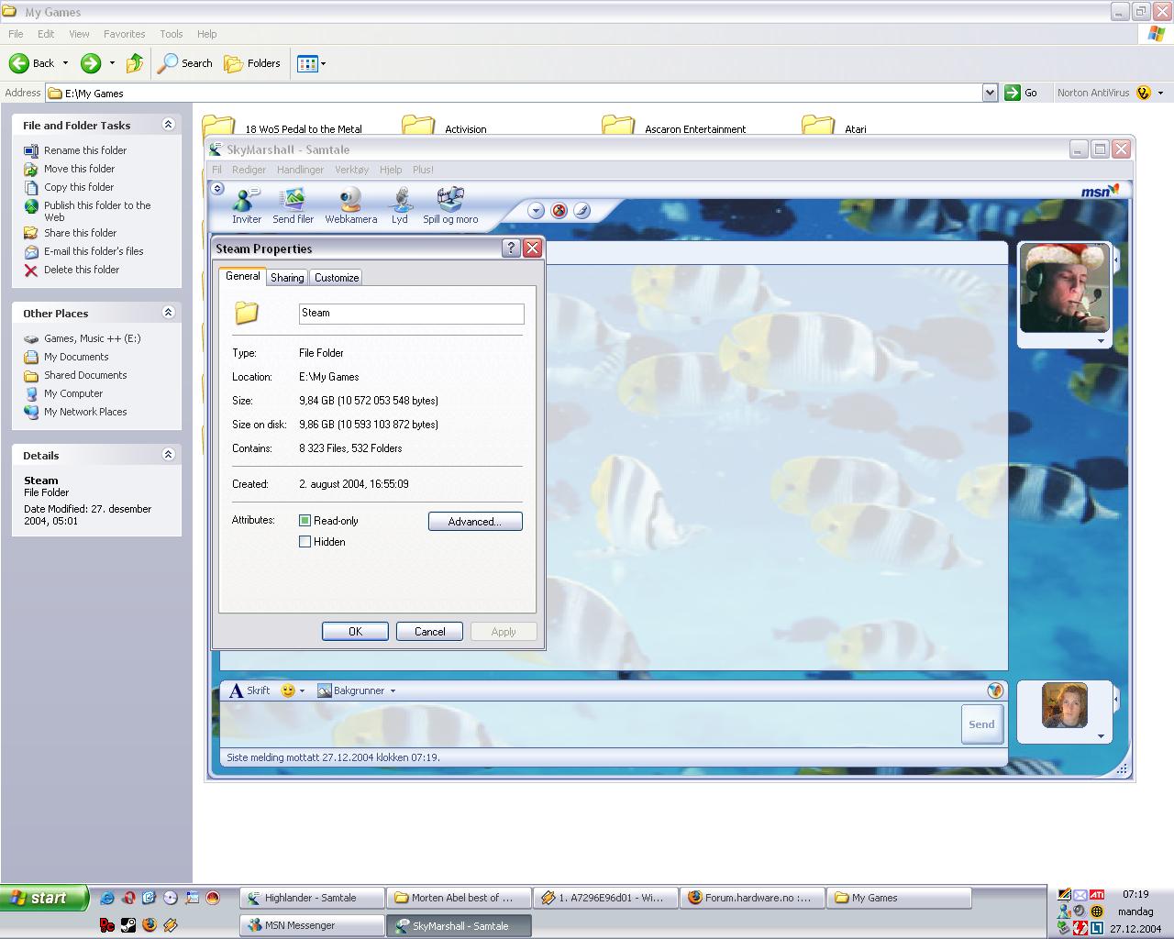This screenshot has width=1174, height=939.
Task: Click help question mark in Steam Properties
Action: pos(511,249)
